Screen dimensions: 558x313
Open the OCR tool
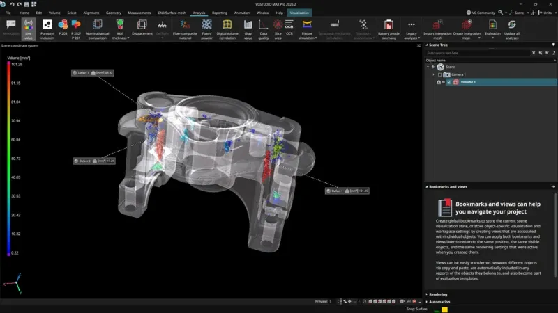click(289, 28)
